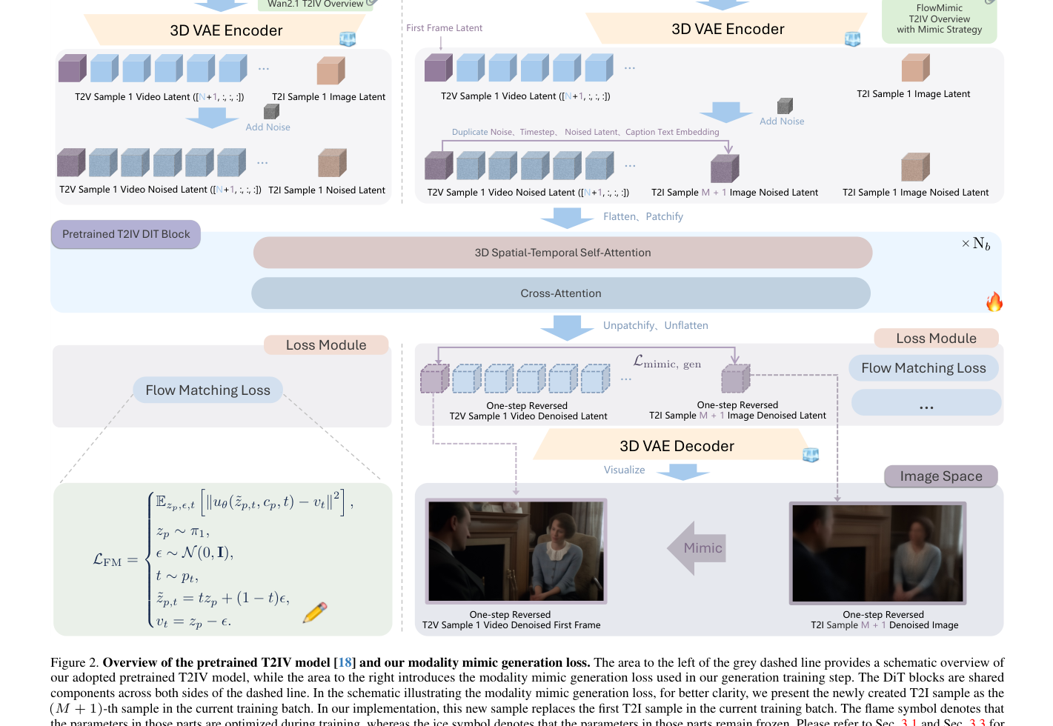Click the 'Visualize' text
The width and height of the screenshot is (1053, 726).
624,470
